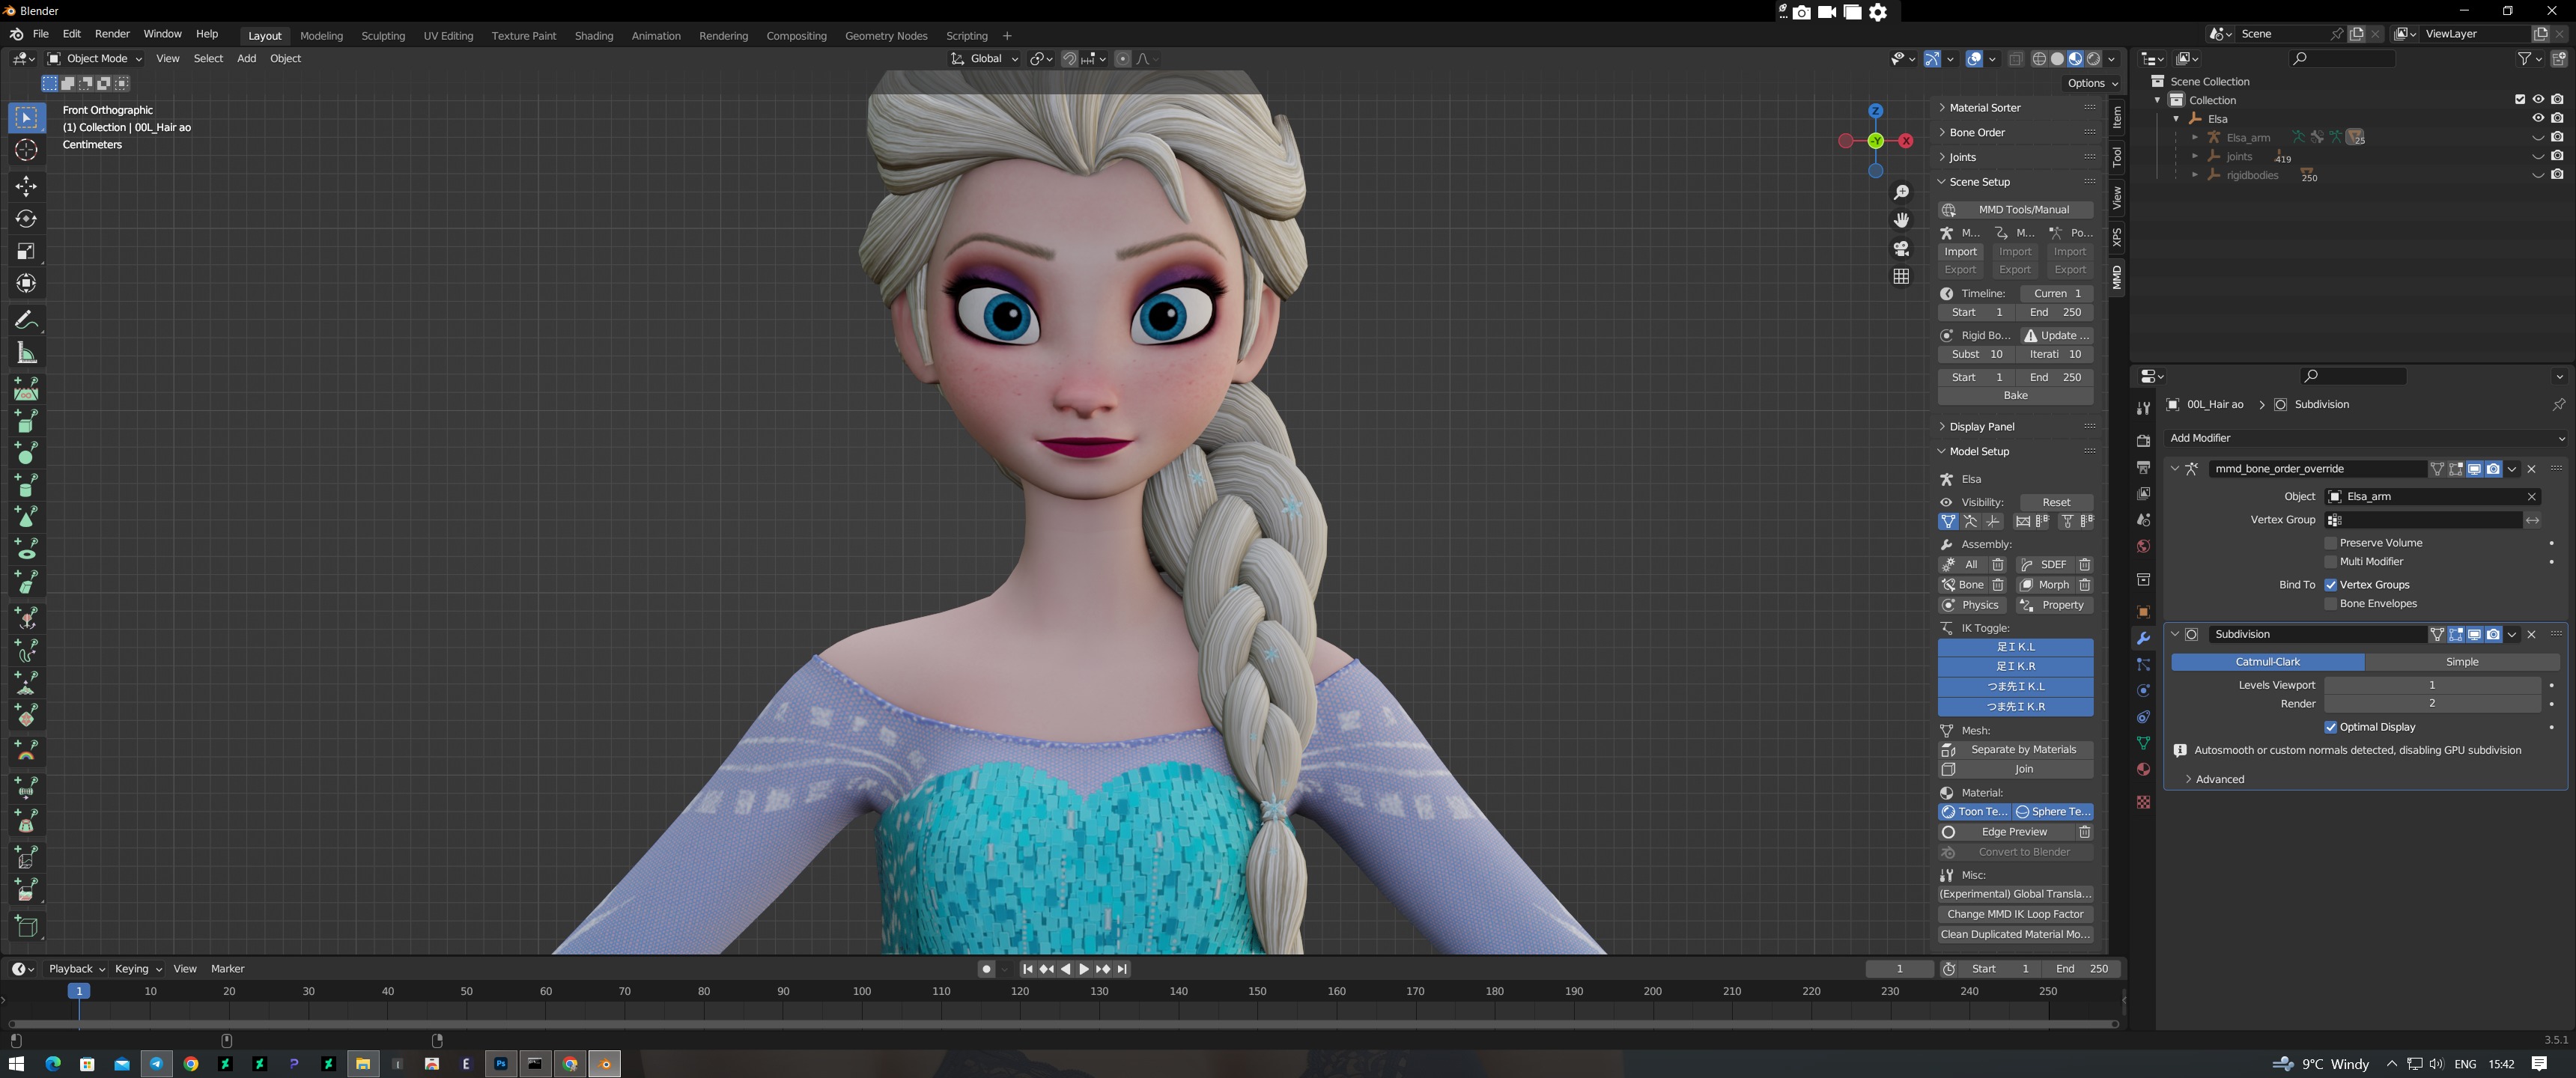
Task: Open MMD Tools/Manual link
Action: [2015, 210]
